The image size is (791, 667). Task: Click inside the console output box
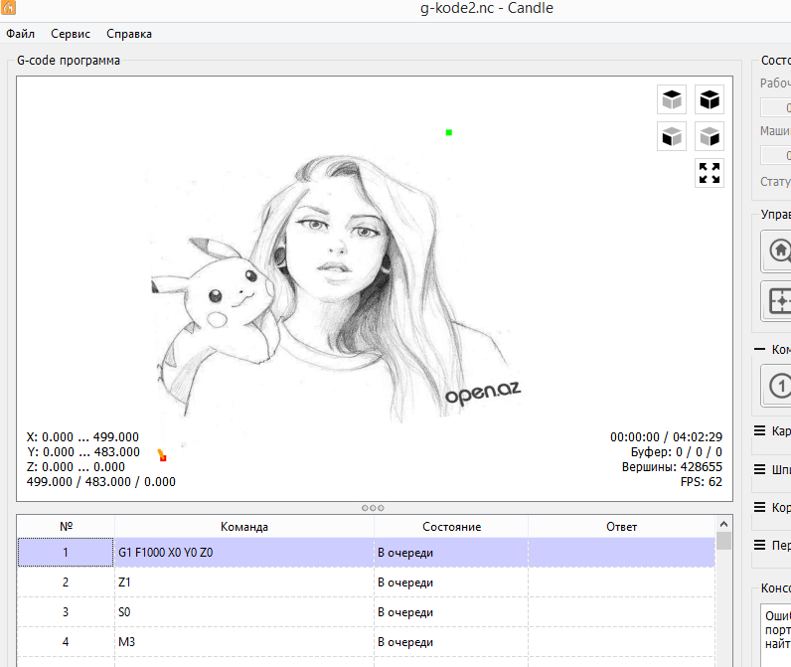click(777, 635)
